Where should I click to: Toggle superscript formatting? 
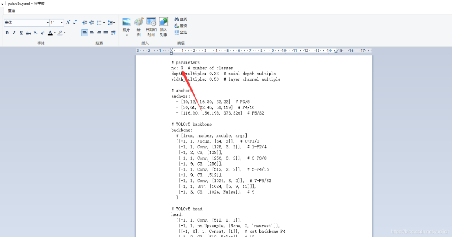click(42, 33)
